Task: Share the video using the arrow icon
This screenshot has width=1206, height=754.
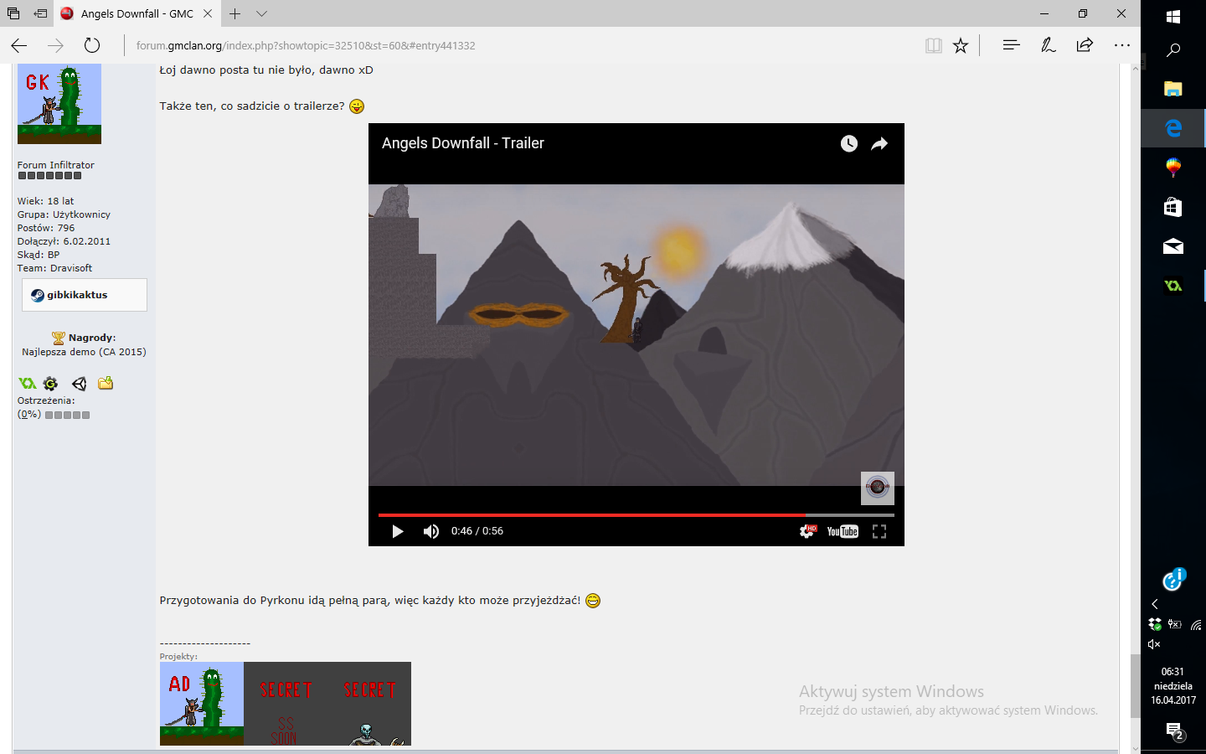Action: coord(879,144)
